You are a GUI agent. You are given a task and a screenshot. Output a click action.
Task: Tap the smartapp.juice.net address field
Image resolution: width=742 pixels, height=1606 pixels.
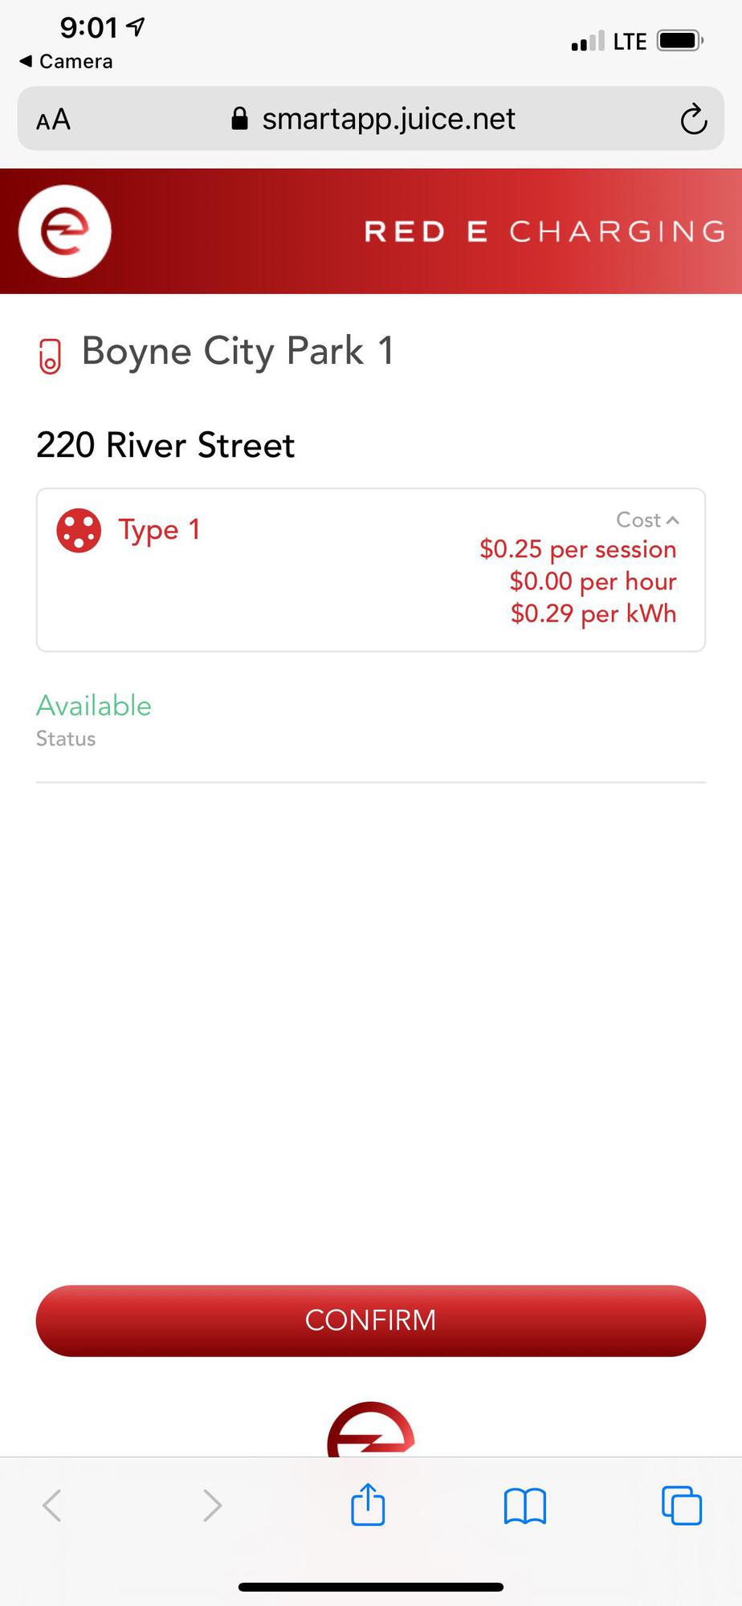[x=388, y=119]
